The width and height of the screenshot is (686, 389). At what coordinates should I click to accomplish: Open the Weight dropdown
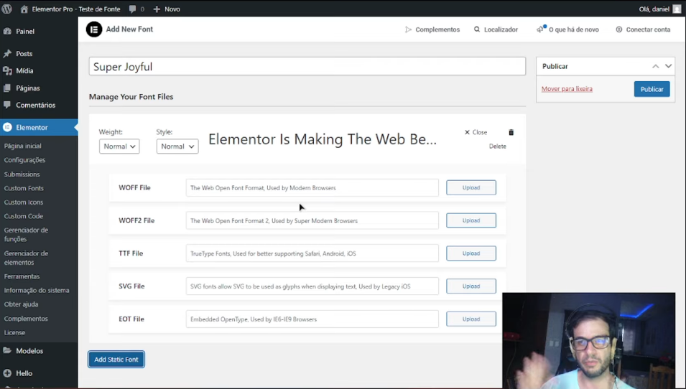119,146
